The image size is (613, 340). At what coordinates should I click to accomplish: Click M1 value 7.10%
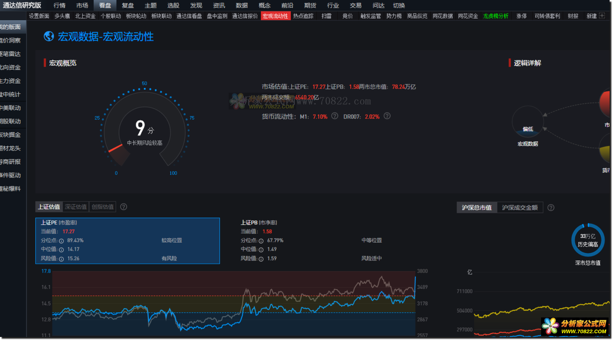click(320, 117)
